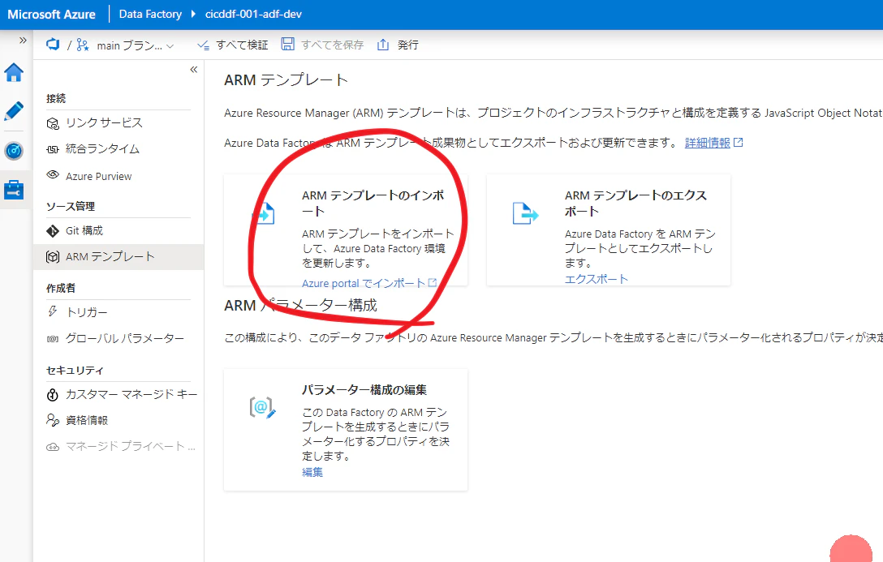Click the すべて検証 checklist icon
Viewport: 883px width, 562px height.
click(x=203, y=45)
